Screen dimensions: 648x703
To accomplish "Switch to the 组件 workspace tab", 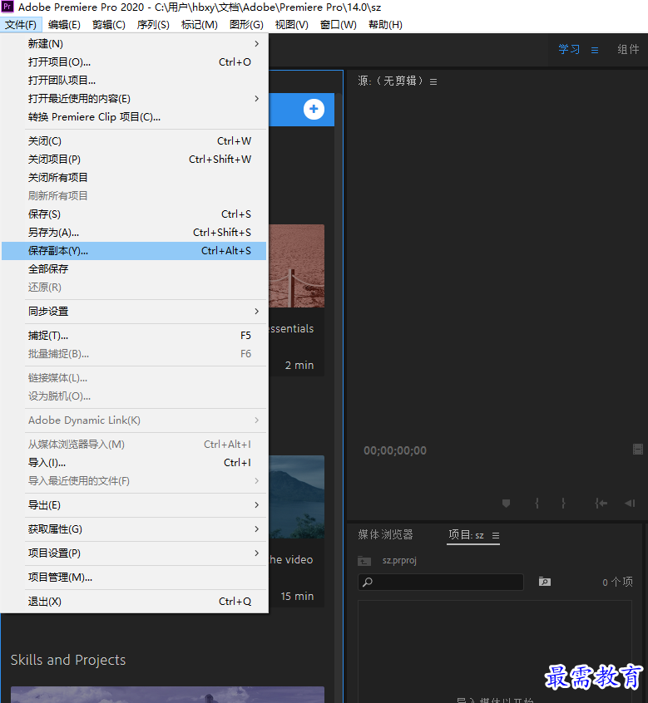I will click(x=628, y=49).
